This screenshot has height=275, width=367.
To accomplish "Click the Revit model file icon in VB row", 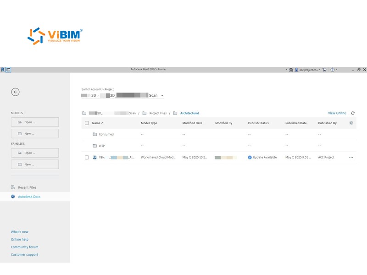I will point(95,157).
